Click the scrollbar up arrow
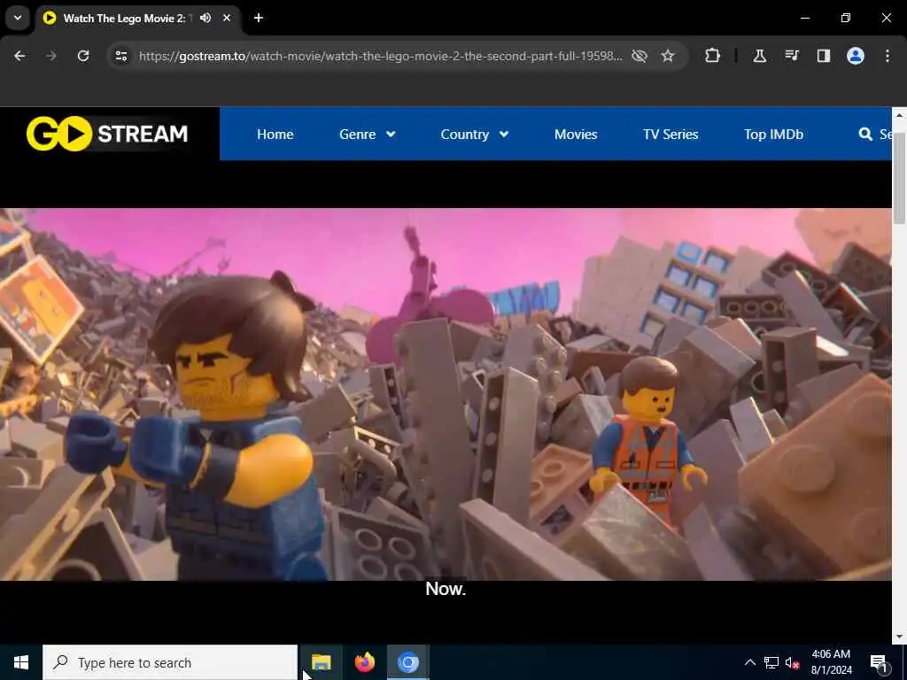This screenshot has height=680, width=907. point(899,115)
